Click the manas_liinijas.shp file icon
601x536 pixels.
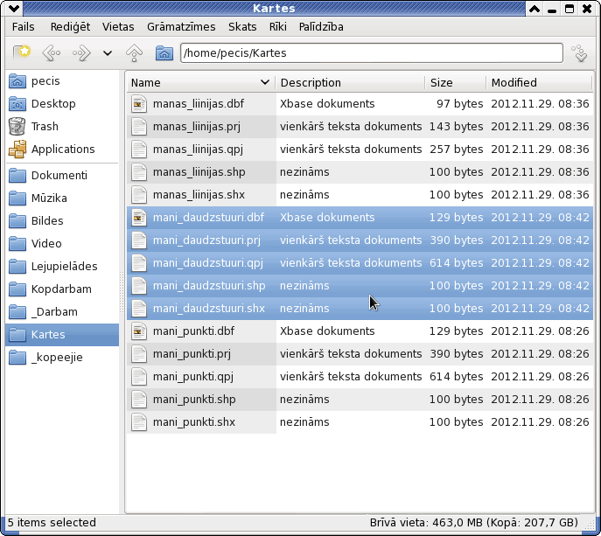[139, 172]
